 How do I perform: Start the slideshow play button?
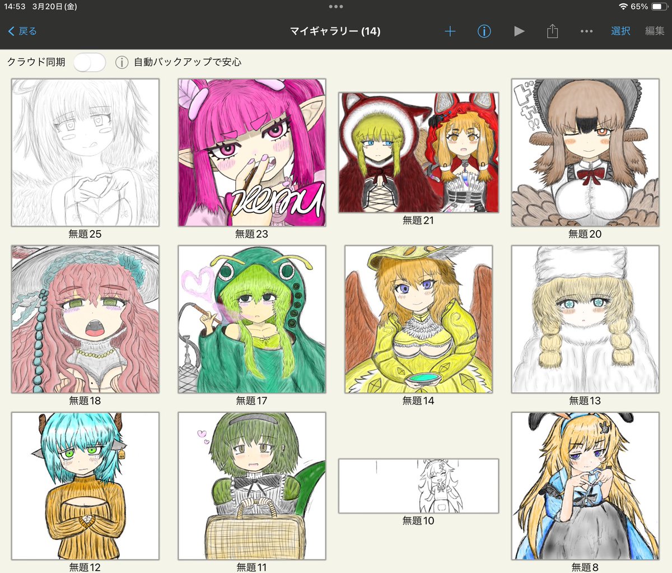pos(519,31)
